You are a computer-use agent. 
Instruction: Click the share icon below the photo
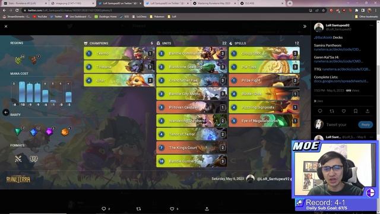(207, 209)
